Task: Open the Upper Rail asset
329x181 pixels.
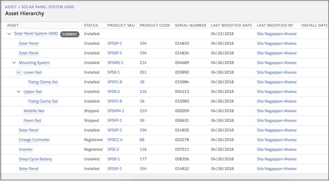Action: [33, 91]
